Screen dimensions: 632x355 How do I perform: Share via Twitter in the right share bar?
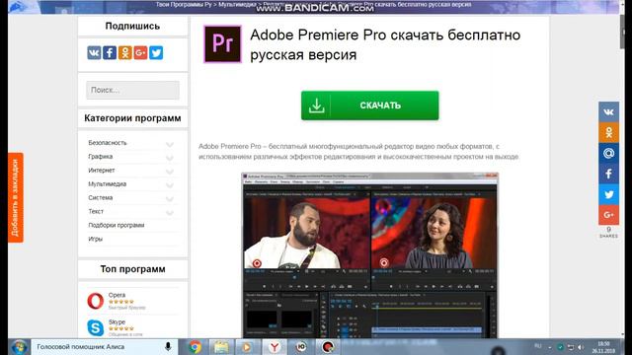[x=608, y=194]
